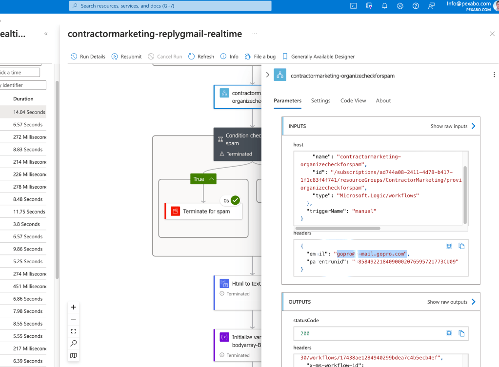This screenshot has width=499, height=367.
Task: Click the Duration column header
Action: click(23, 98)
